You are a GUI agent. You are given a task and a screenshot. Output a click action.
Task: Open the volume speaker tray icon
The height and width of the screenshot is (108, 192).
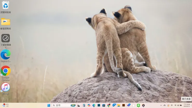tap(178, 105)
